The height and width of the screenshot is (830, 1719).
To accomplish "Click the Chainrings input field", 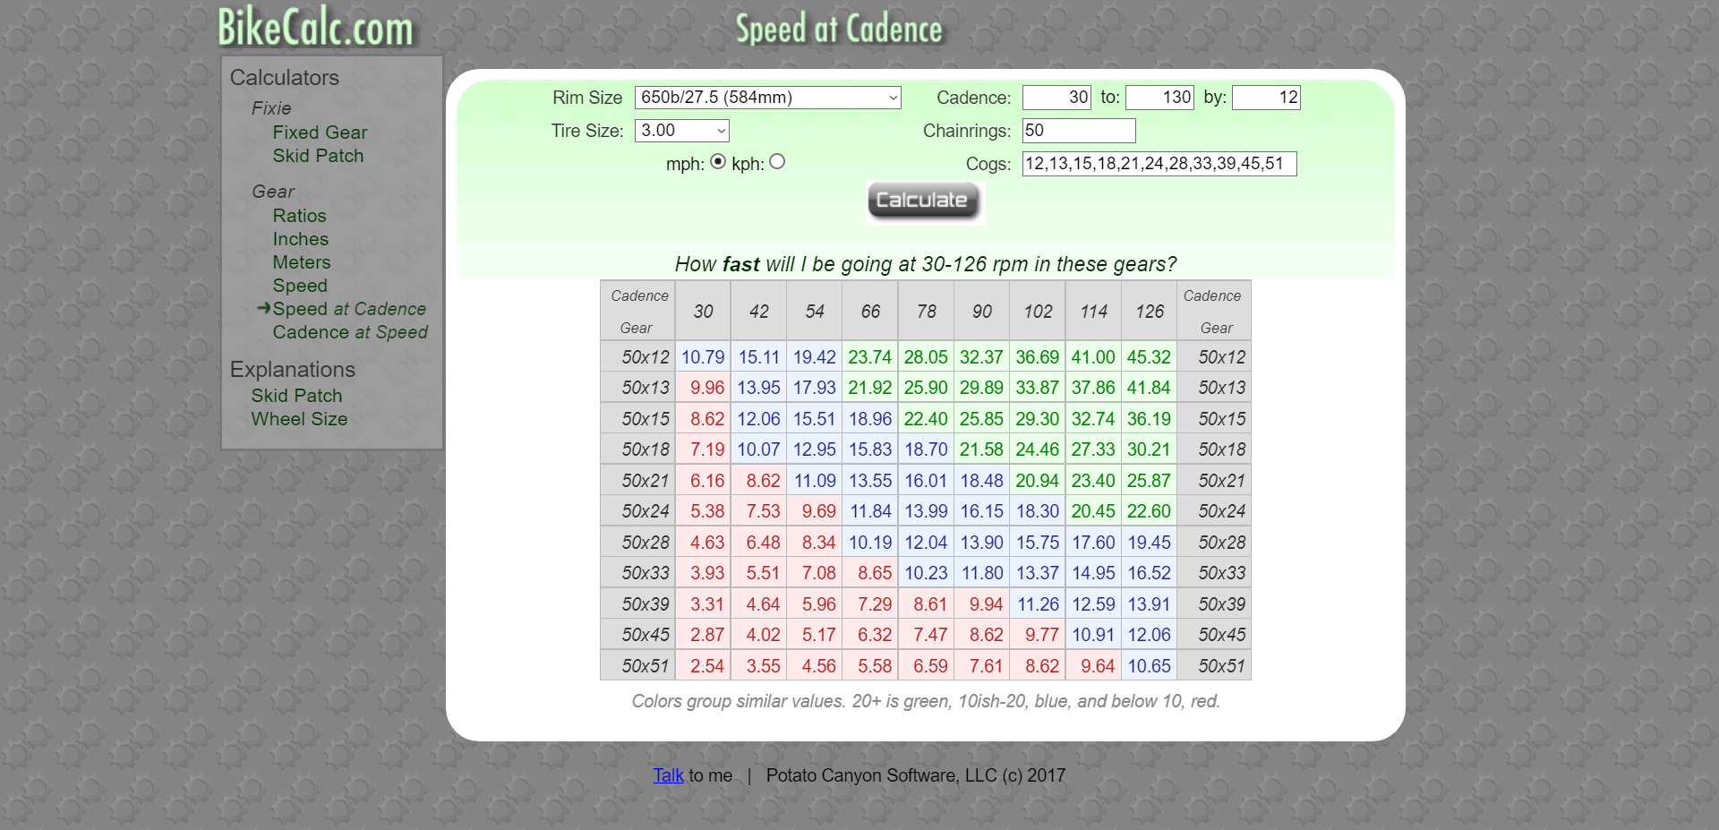I will pyautogui.click(x=1078, y=131).
